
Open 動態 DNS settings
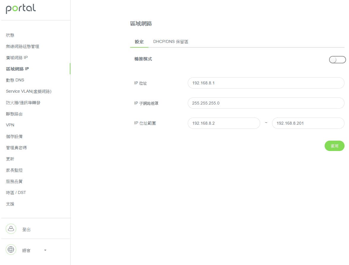(15, 80)
